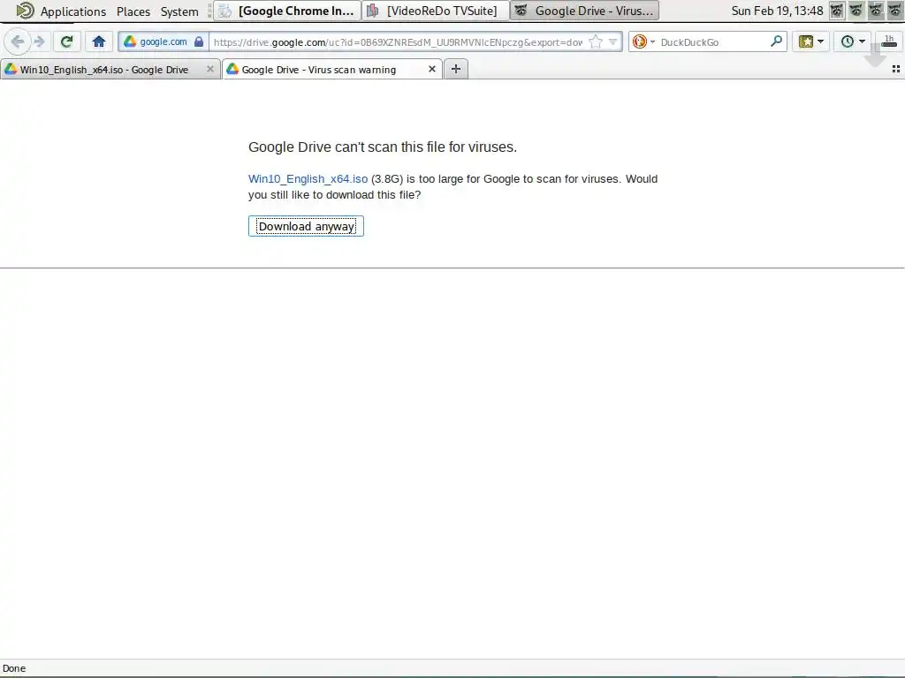Show all tabs via grid icon

[896, 69]
